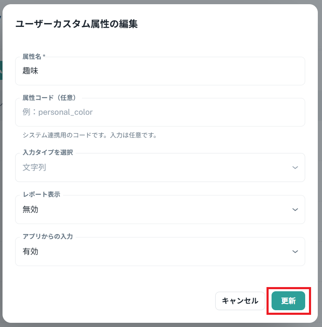Click the 属性名 text field
This screenshot has height=327, width=322.
pyautogui.click(x=160, y=71)
